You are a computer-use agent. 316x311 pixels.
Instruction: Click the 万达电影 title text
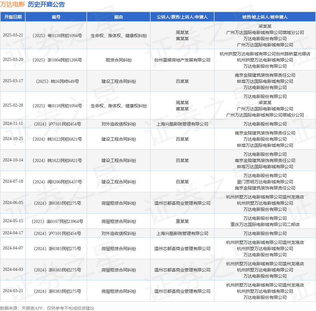coord(12,4)
